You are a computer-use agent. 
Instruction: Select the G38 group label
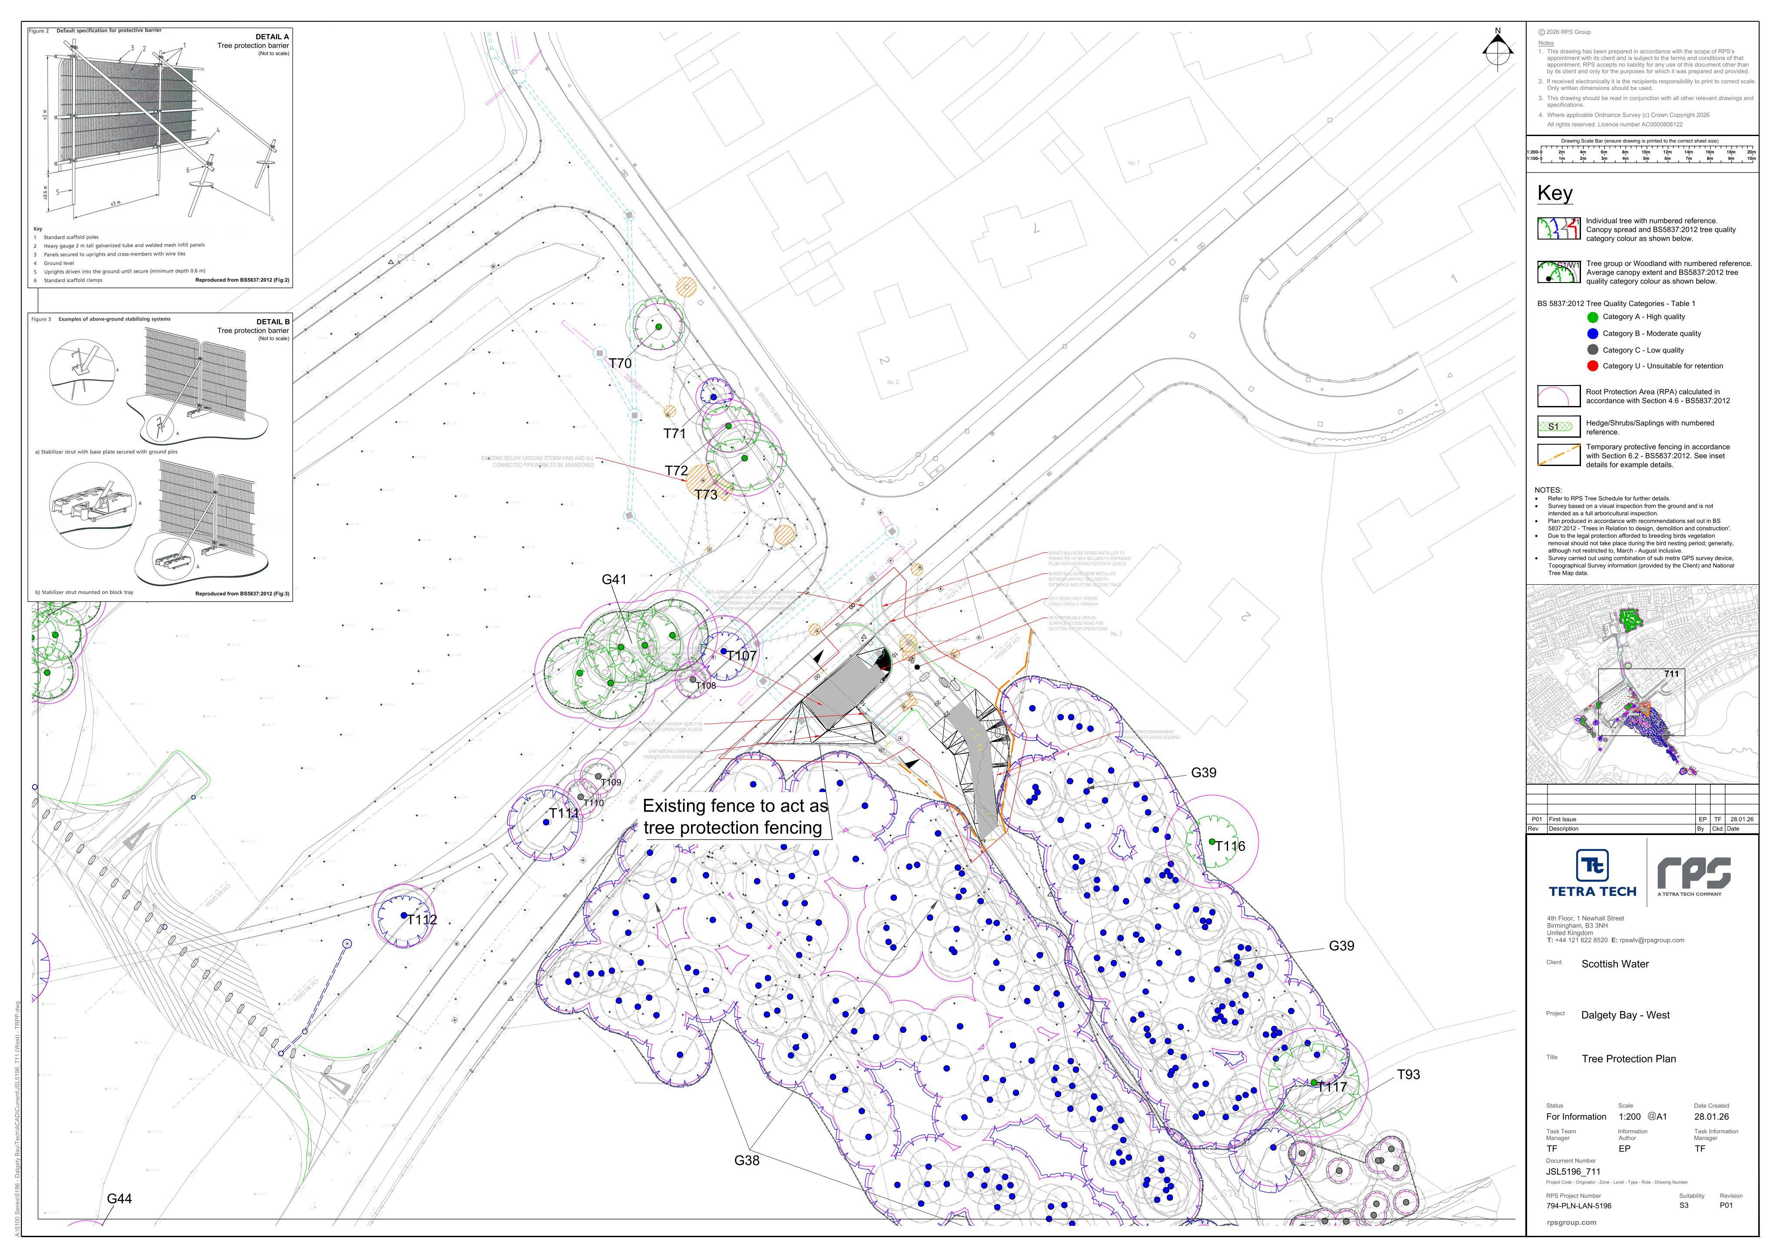[x=747, y=1160]
